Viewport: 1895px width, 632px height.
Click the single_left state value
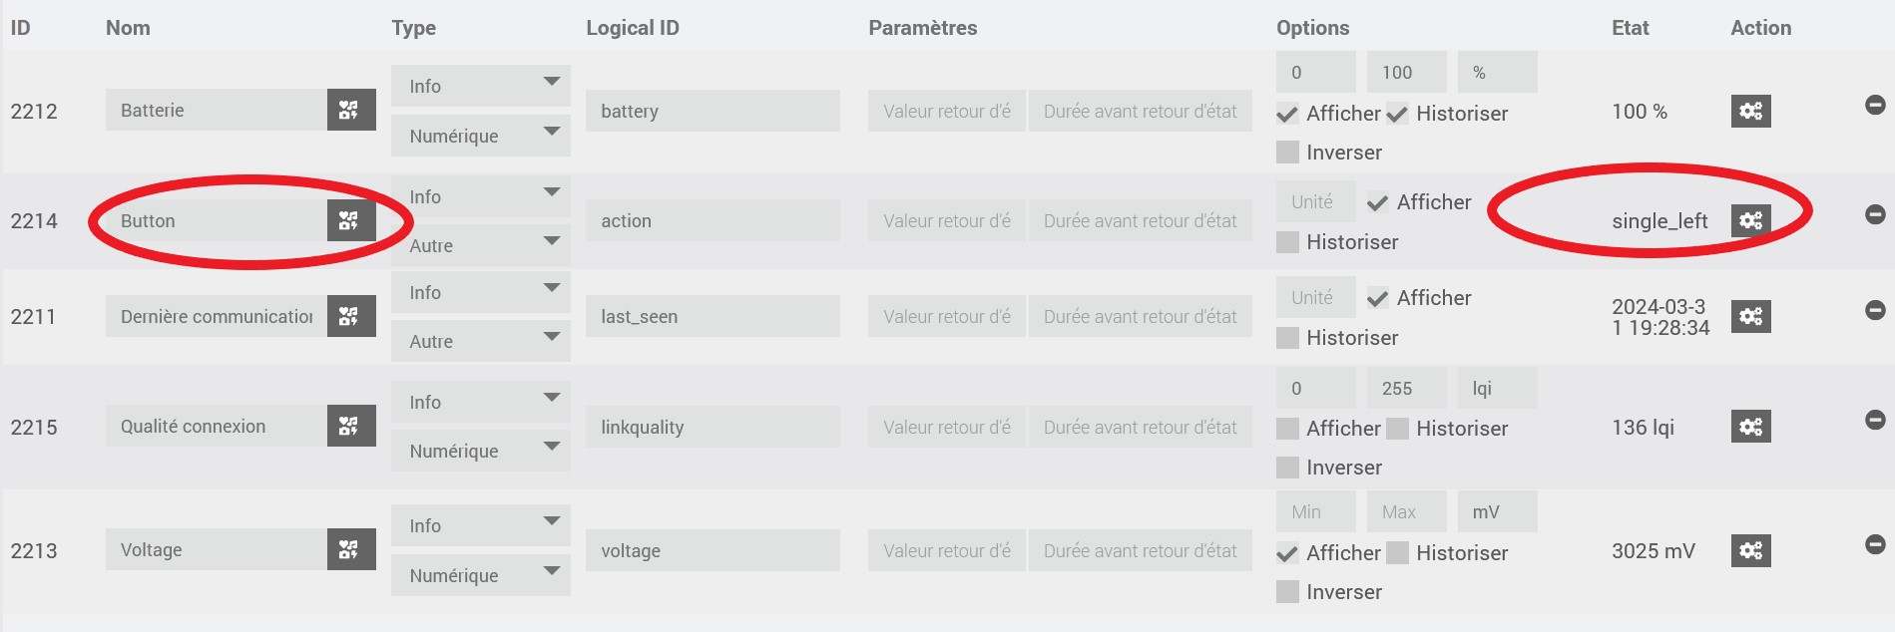(x=1659, y=221)
